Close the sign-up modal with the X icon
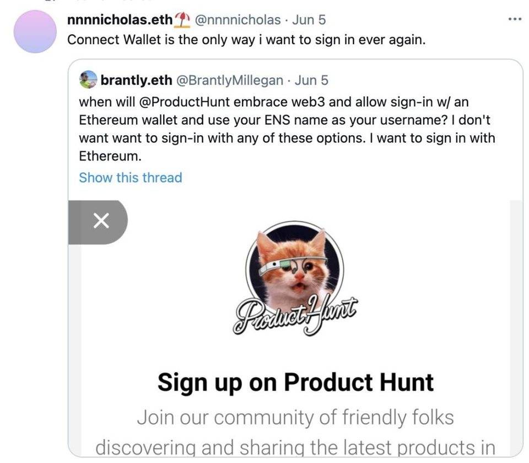 tap(101, 221)
